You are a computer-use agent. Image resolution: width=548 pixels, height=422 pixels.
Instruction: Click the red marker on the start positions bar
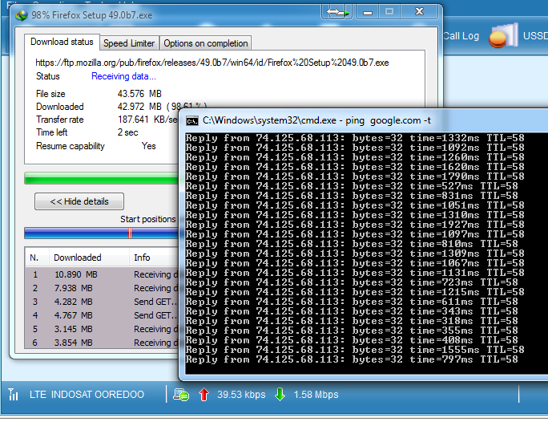[130, 233]
